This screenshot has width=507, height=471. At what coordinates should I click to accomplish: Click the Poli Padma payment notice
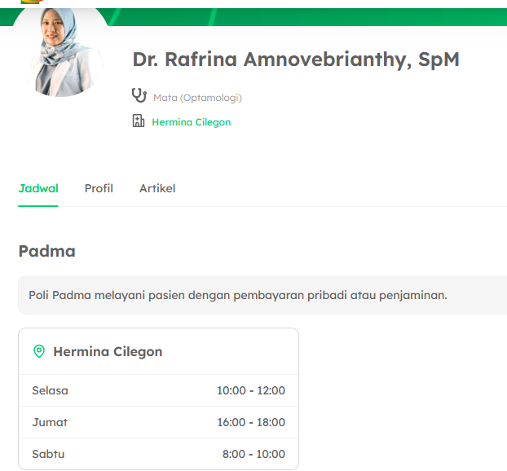click(237, 295)
